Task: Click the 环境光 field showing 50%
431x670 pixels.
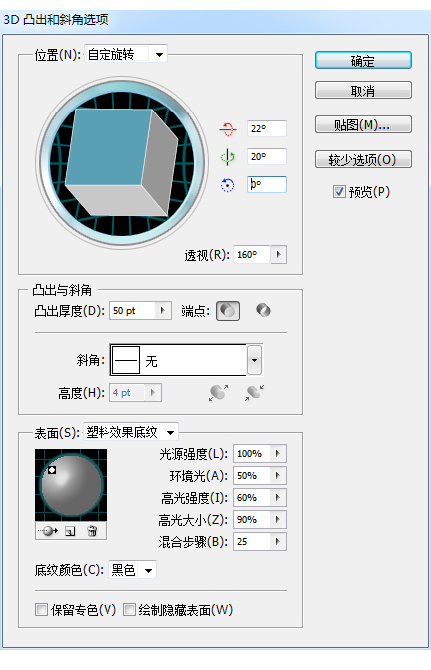Action: pos(252,475)
